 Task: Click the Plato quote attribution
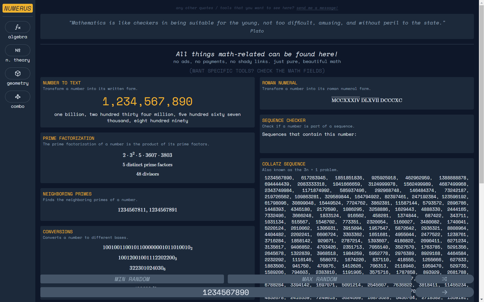click(257, 31)
